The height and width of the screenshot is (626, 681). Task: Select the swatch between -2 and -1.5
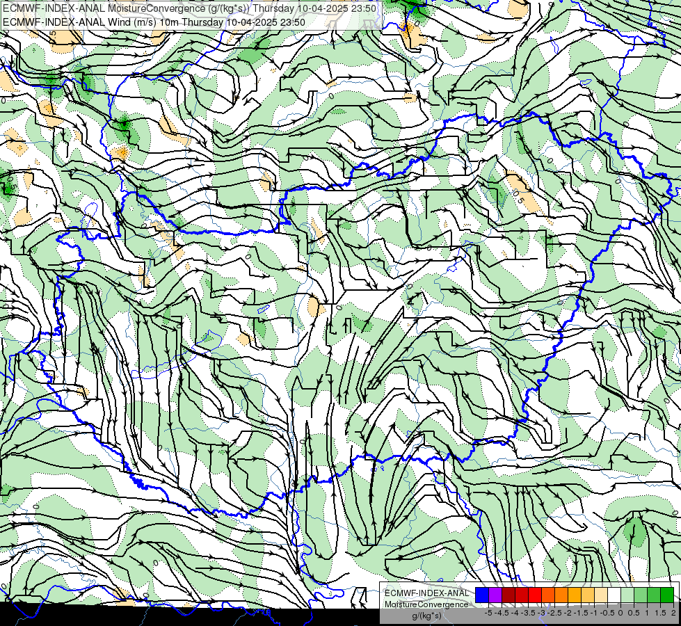(x=575, y=595)
